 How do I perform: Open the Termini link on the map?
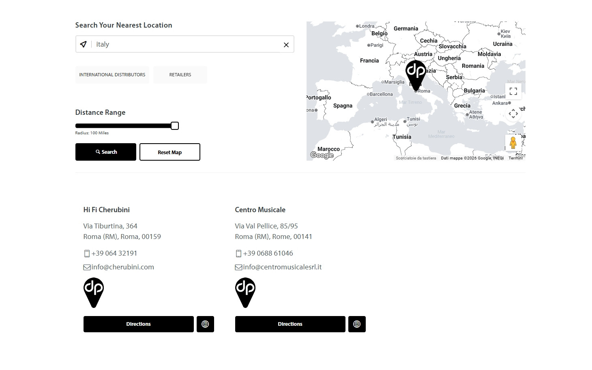pos(515,158)
